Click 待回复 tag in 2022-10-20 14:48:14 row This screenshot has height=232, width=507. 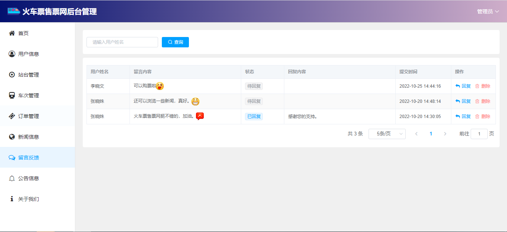tap(254, 101)
